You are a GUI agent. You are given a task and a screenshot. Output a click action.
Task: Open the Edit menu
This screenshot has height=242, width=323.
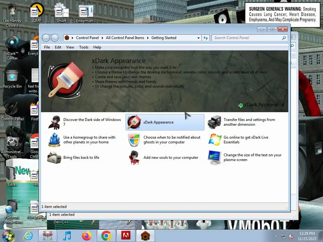[x=58, y=47]
